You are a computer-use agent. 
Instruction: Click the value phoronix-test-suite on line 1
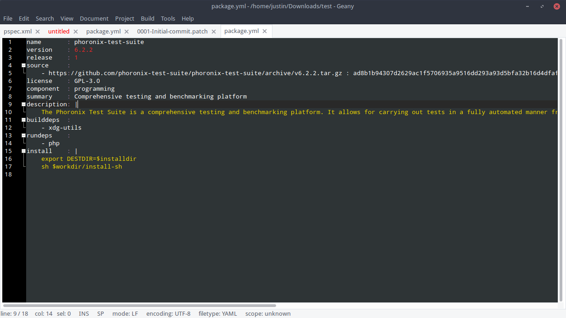click(109, 42)
